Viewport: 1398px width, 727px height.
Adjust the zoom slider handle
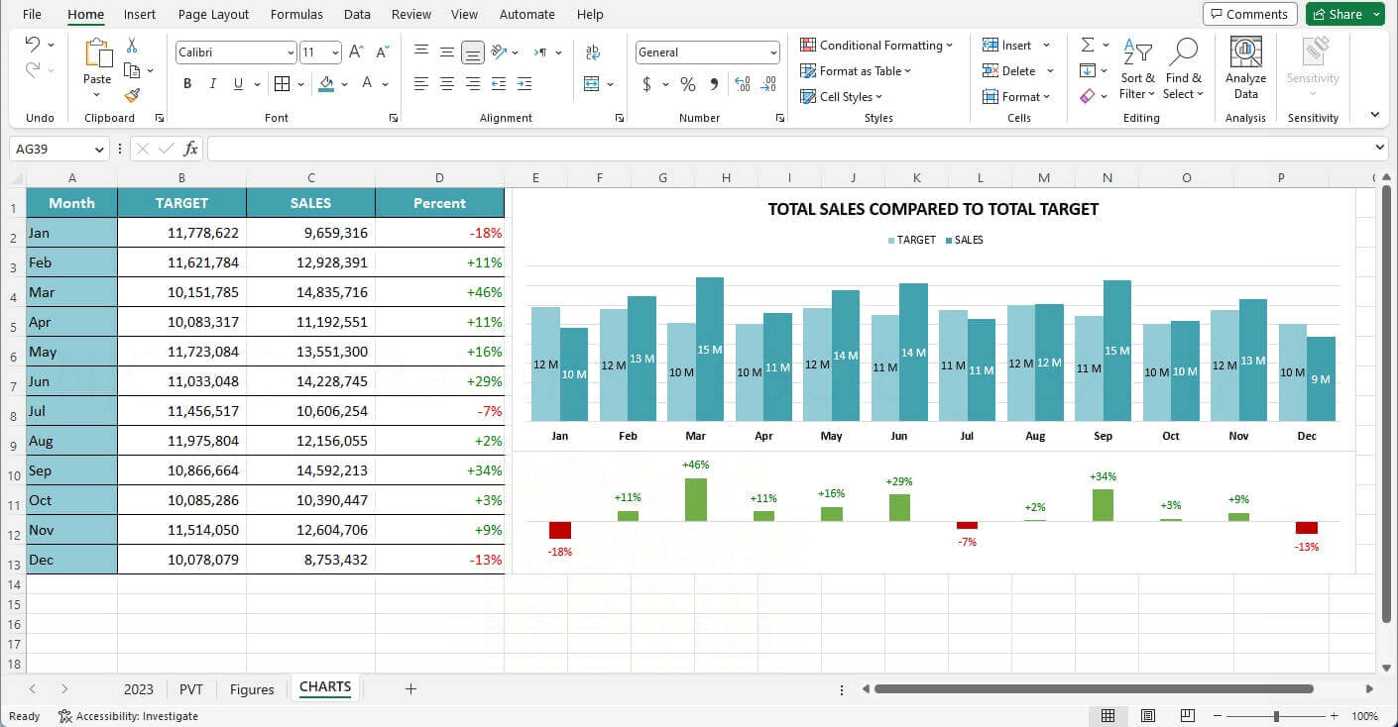click(1276, 715)
